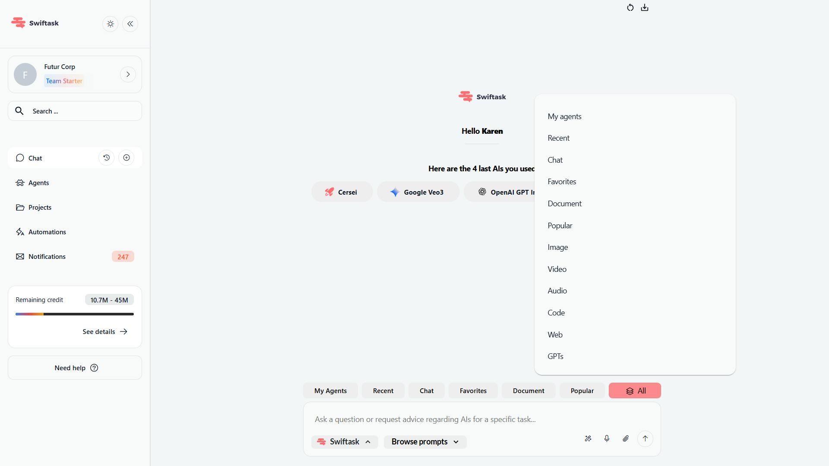This screenshot has width=829, height=466.
Task: Choose GPTs in the category list
Action: pyautogui.click(x=555, y=356)
